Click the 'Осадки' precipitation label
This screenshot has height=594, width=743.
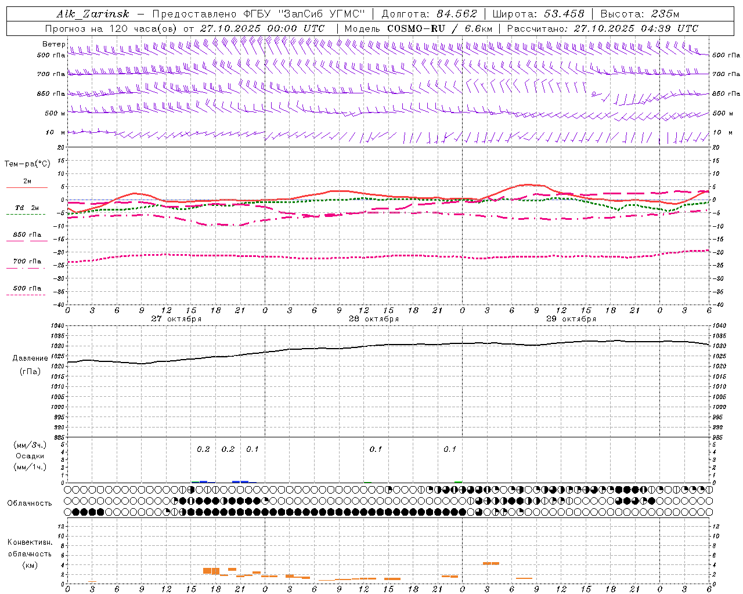tap(30, 456)
